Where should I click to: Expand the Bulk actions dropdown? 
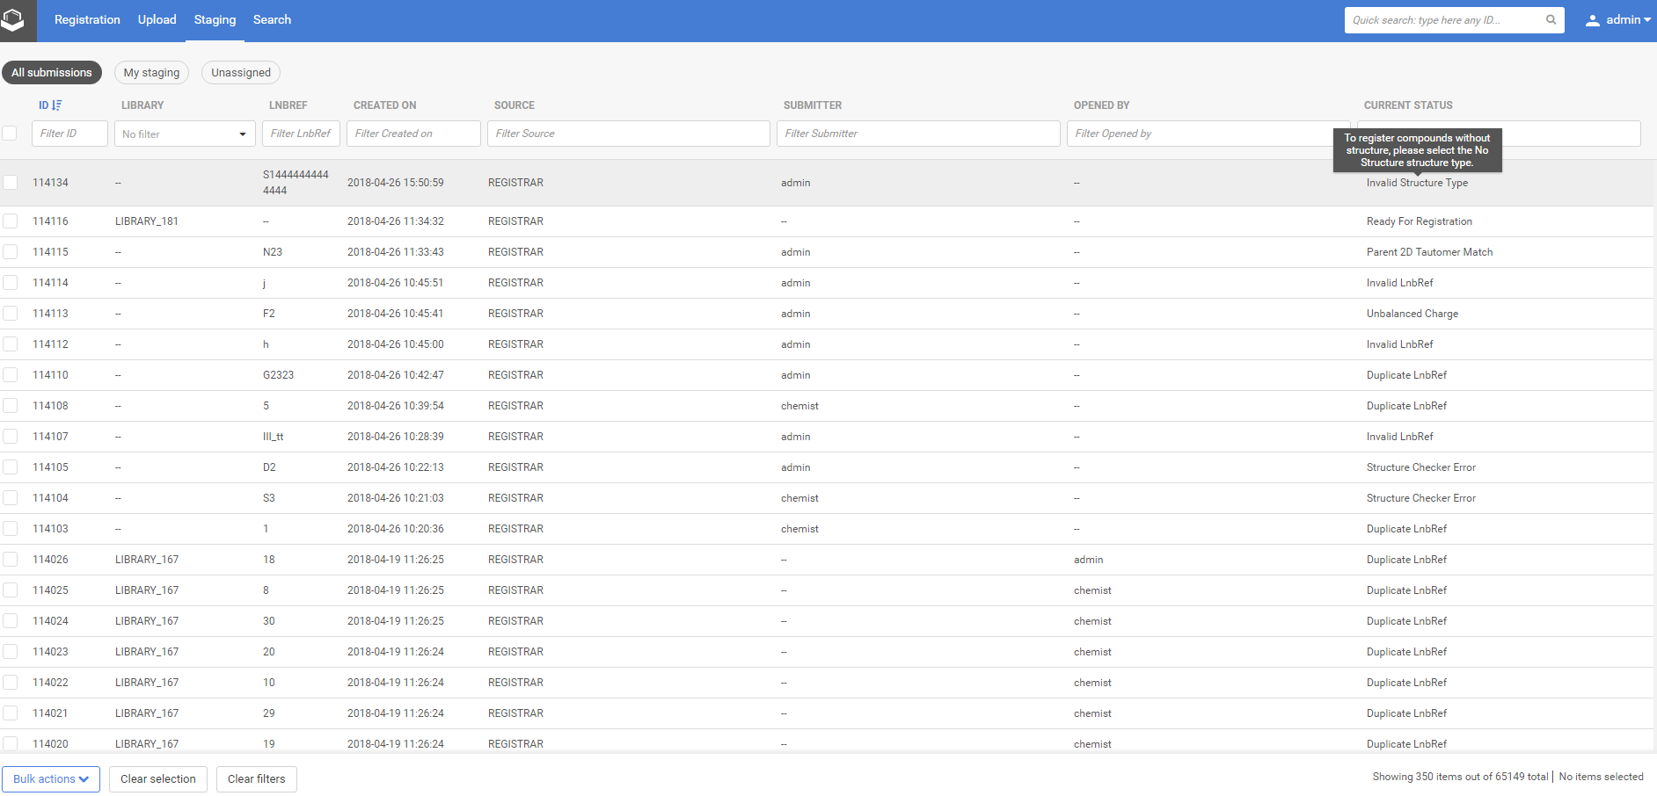tap(51, 779)
